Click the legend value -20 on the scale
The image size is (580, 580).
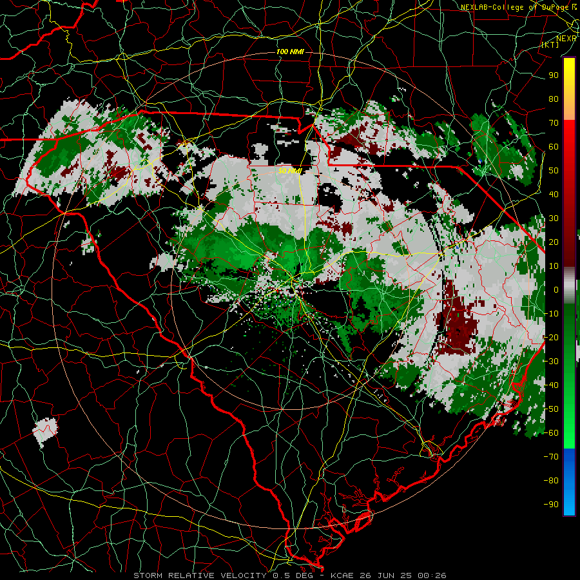point(551,338)
